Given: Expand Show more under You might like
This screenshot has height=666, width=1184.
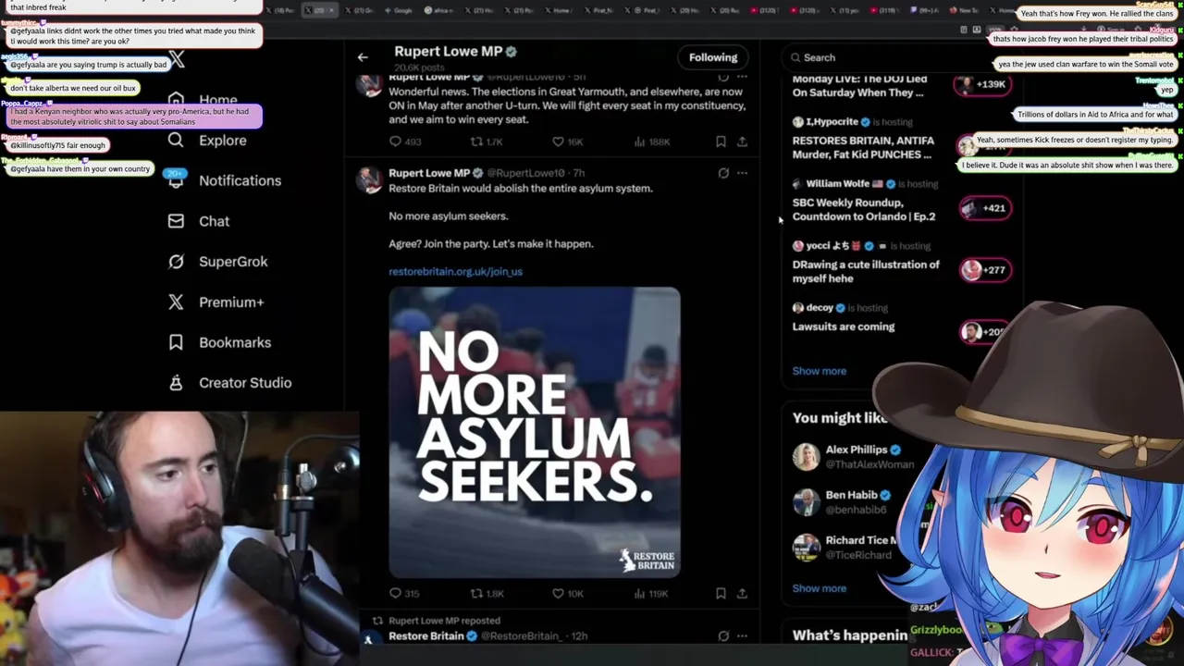Looking at the screenshot, I should point(819,588).
